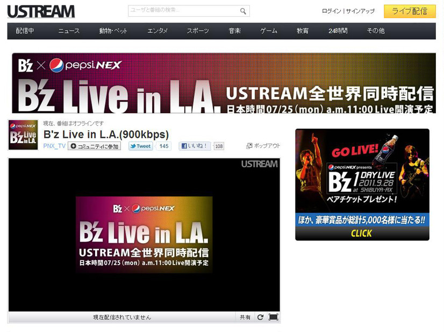The height and width of the screenshot is (332, 444).
Task: Click the 共有 share button in player
Action: pos(245,317)
